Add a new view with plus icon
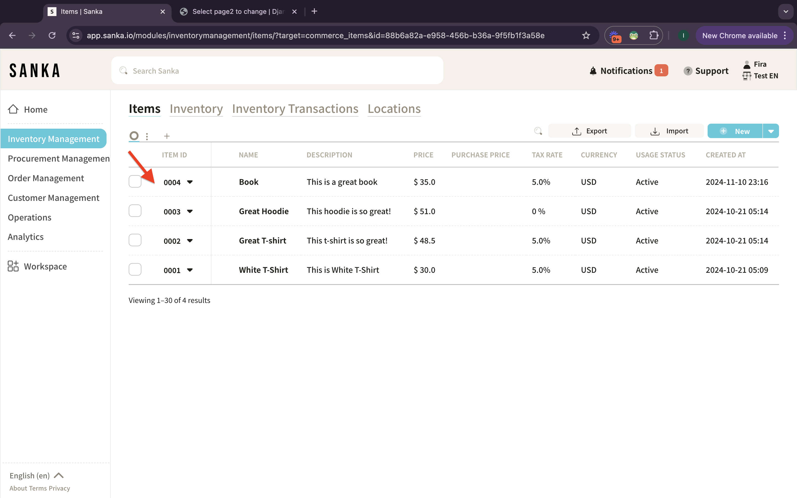 (x=167, y=136)
